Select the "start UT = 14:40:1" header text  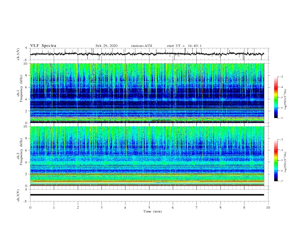(x=184, y=46)
